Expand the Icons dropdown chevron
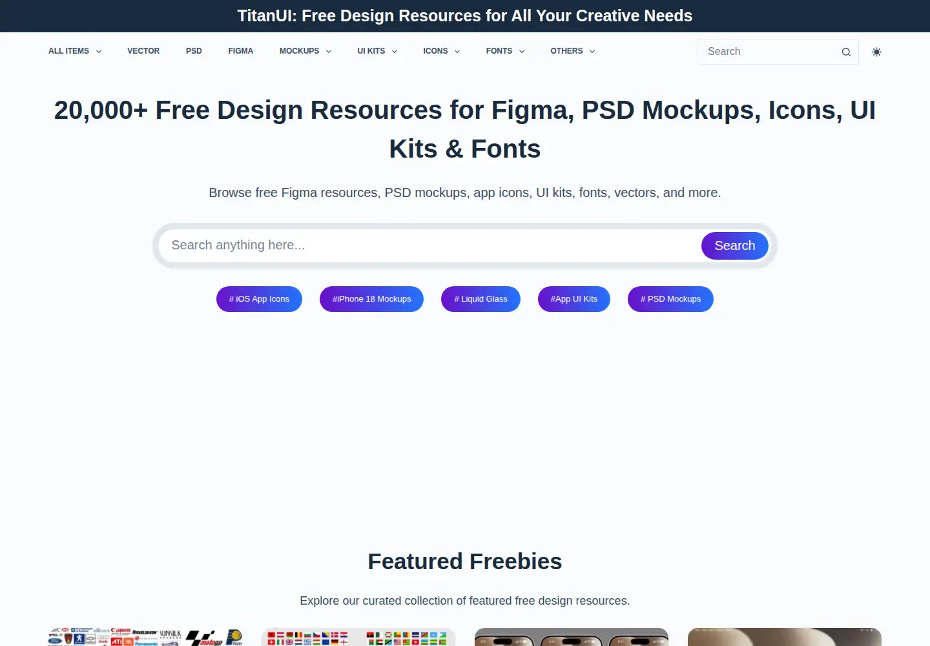Screen dimensions: 930x646 pos(457,52)
